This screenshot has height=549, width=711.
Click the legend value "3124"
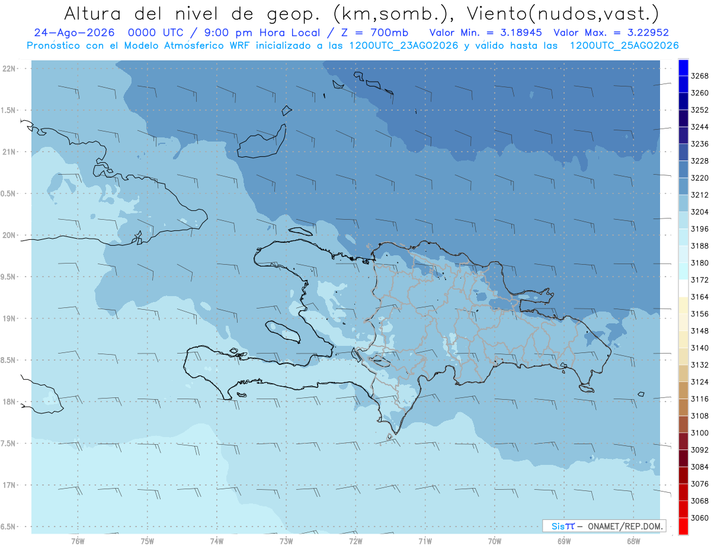[700, 382]
